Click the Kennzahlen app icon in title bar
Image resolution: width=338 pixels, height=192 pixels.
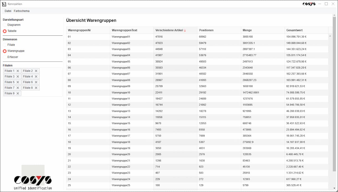coord(4,4)
